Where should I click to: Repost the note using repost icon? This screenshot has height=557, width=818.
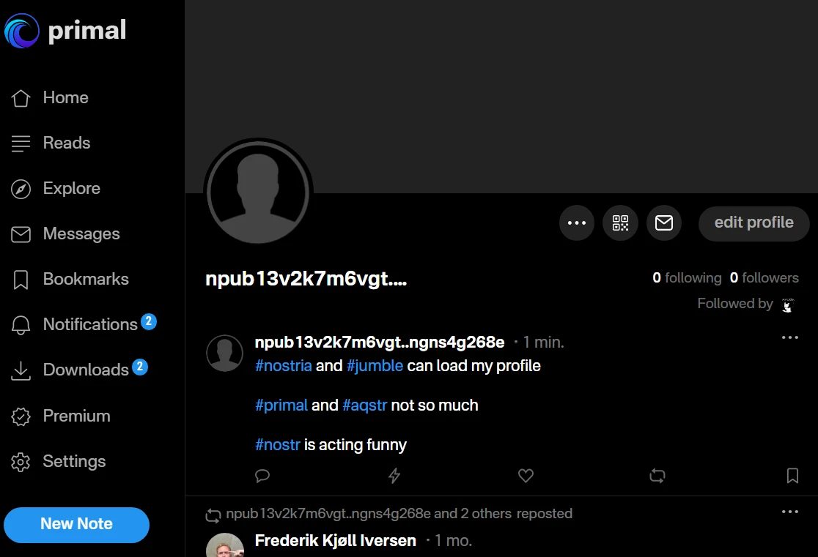(x=657, y=476)
